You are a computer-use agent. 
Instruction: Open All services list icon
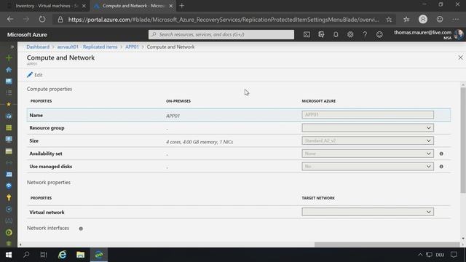[x=9, y=92]
